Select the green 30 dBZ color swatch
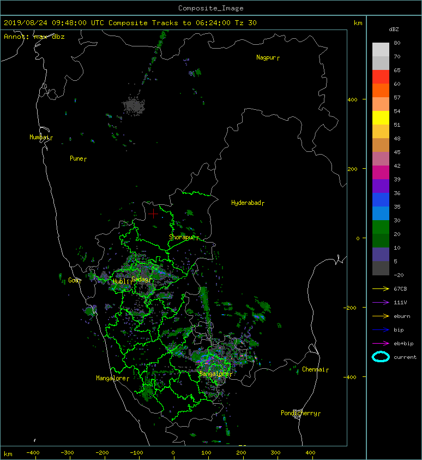 pos(381,227)
